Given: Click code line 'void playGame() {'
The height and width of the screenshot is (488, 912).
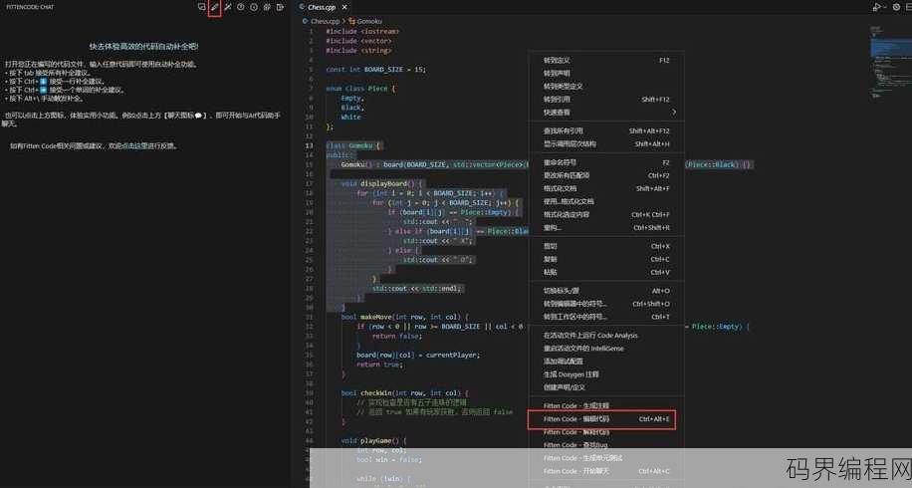Looking at the screenshot, I should pyautogui.click(x=374, y=441).
